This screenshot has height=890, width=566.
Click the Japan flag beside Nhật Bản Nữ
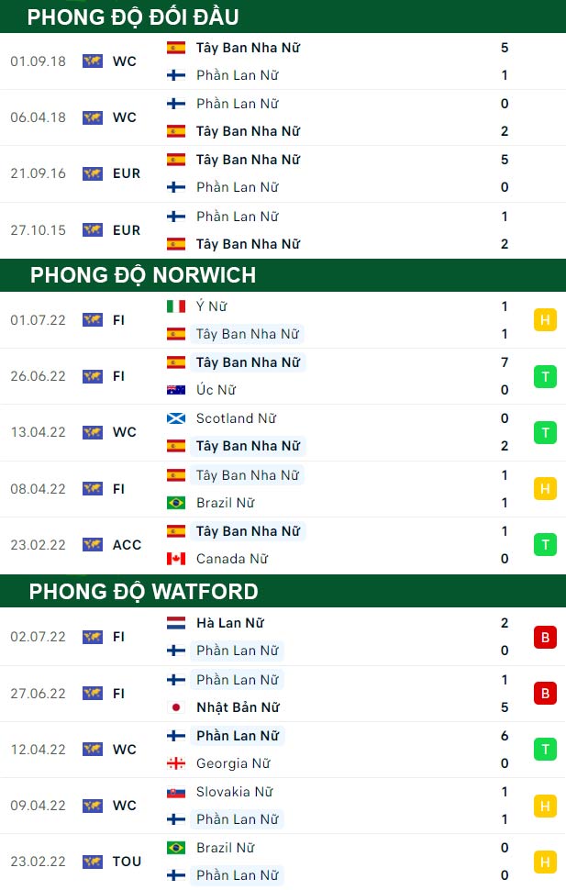(x=176, y=707)
